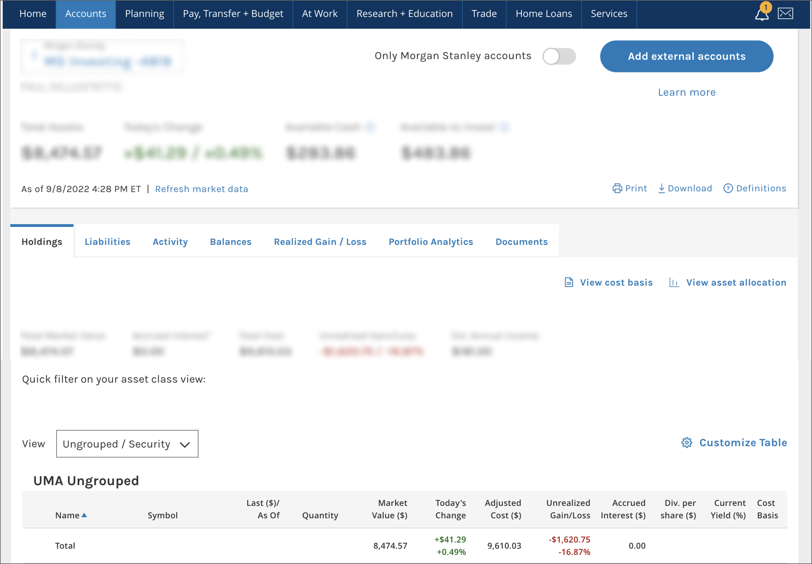Click the View cost basis document icon
Viewport: 812px width, 564px height.
pos(569,282)
